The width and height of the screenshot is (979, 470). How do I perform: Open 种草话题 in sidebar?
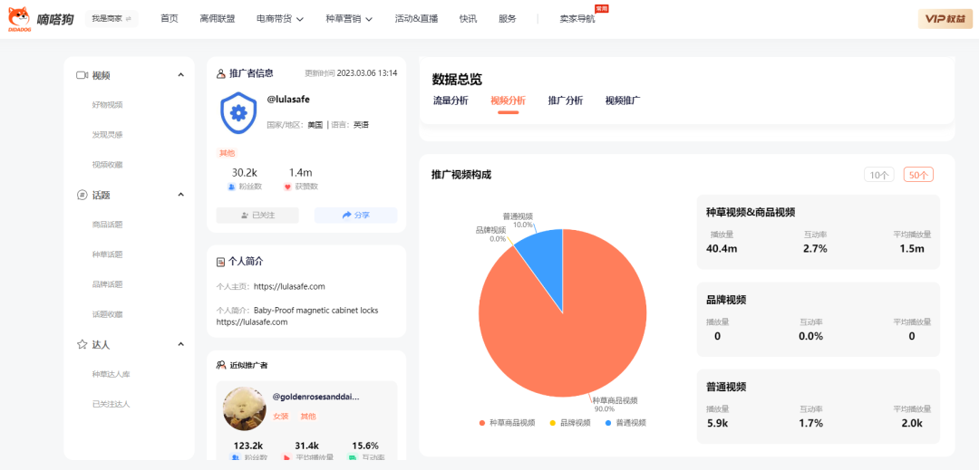[107, 254]
